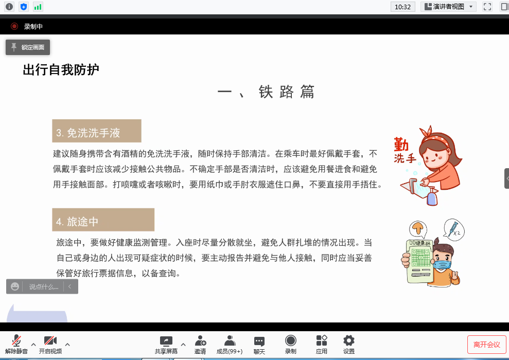Open the 应用 apps icon

click(x=322, y=344)
